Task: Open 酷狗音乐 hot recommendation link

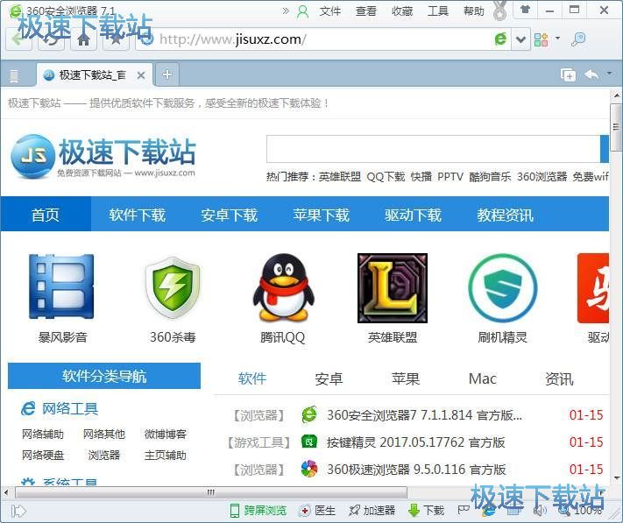Action: tap(490, 177)
